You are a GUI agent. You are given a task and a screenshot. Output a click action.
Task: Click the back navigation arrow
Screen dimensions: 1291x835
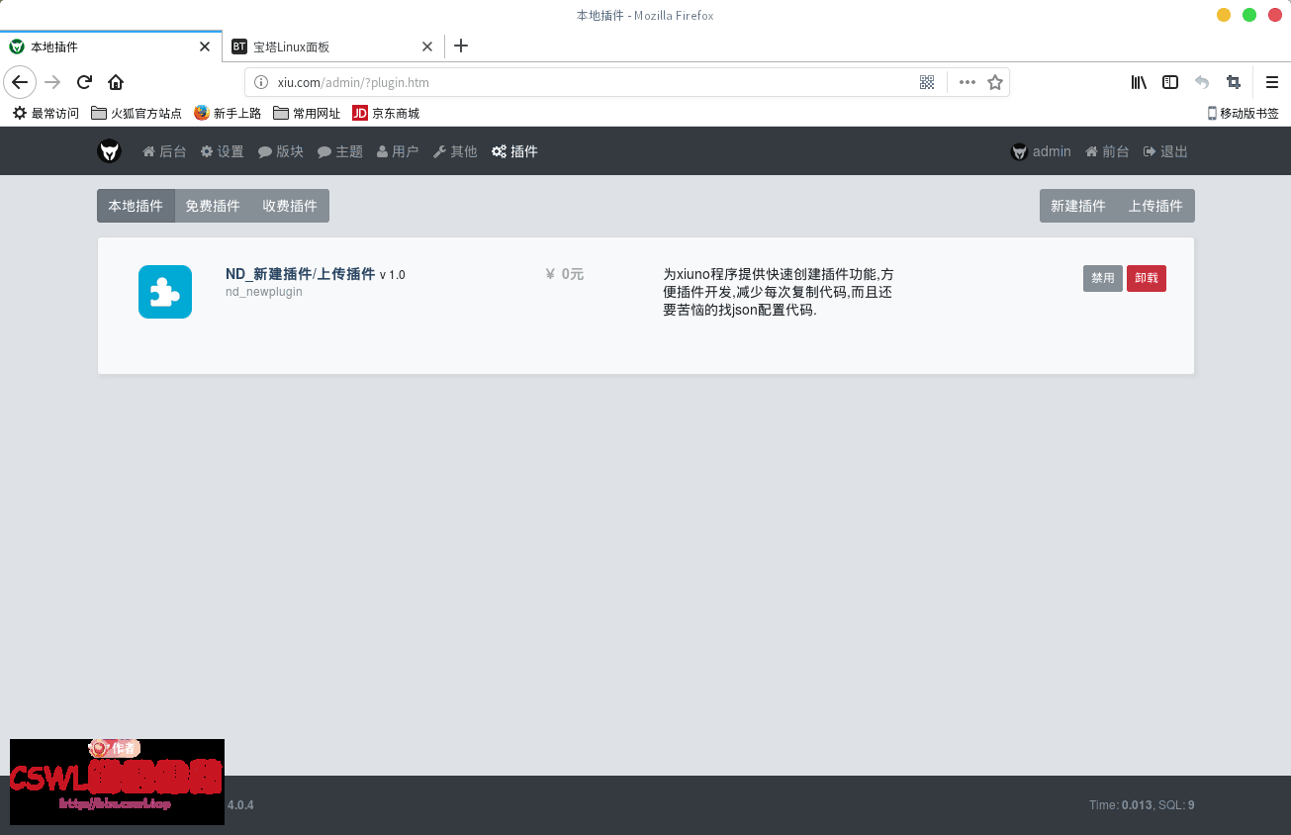pos(20,82)
